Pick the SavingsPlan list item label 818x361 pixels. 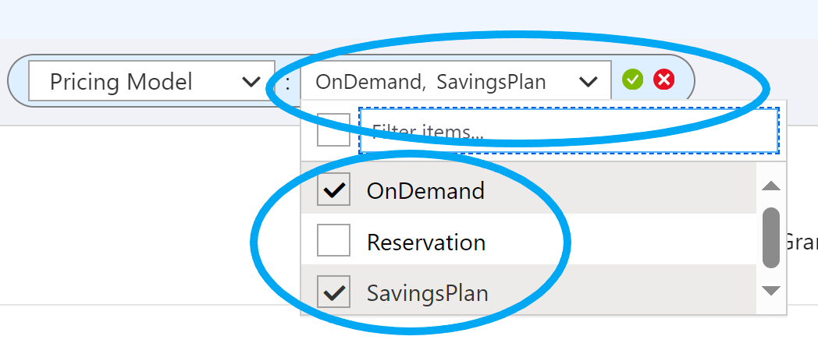click(427, 293)
